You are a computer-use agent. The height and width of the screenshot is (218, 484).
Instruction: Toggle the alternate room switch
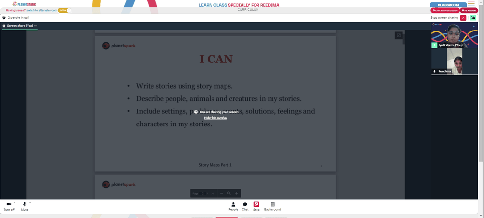click(x=64, y=10)
